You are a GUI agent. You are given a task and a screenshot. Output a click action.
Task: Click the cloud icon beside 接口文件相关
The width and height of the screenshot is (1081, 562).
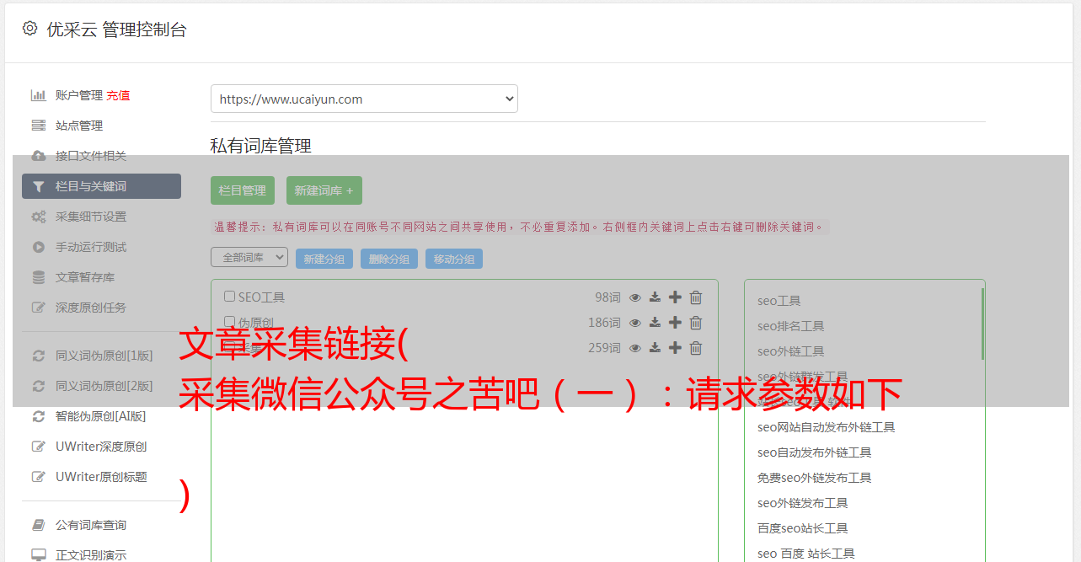pos(39,156)
